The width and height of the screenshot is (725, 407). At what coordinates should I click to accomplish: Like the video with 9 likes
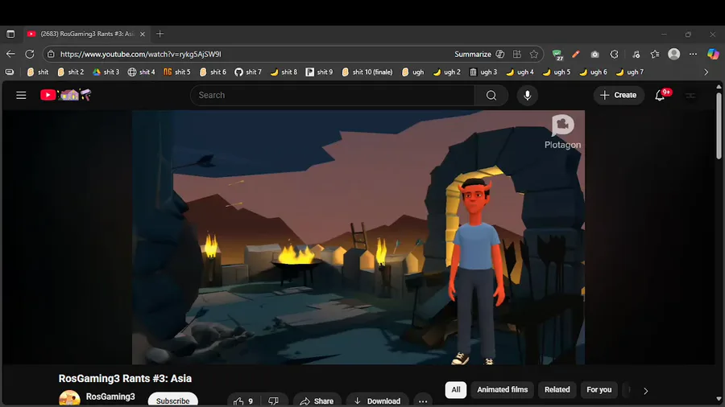pyautogui.click(x=243, y=401)
